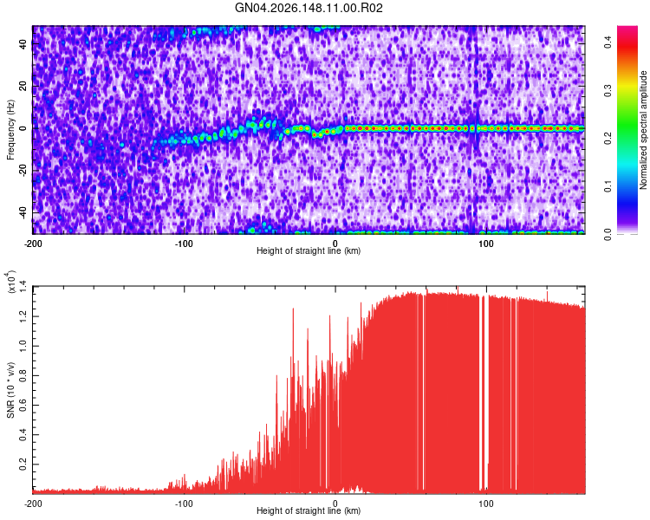Click the 0.4 tick on the color bar scale

[608, 42]
